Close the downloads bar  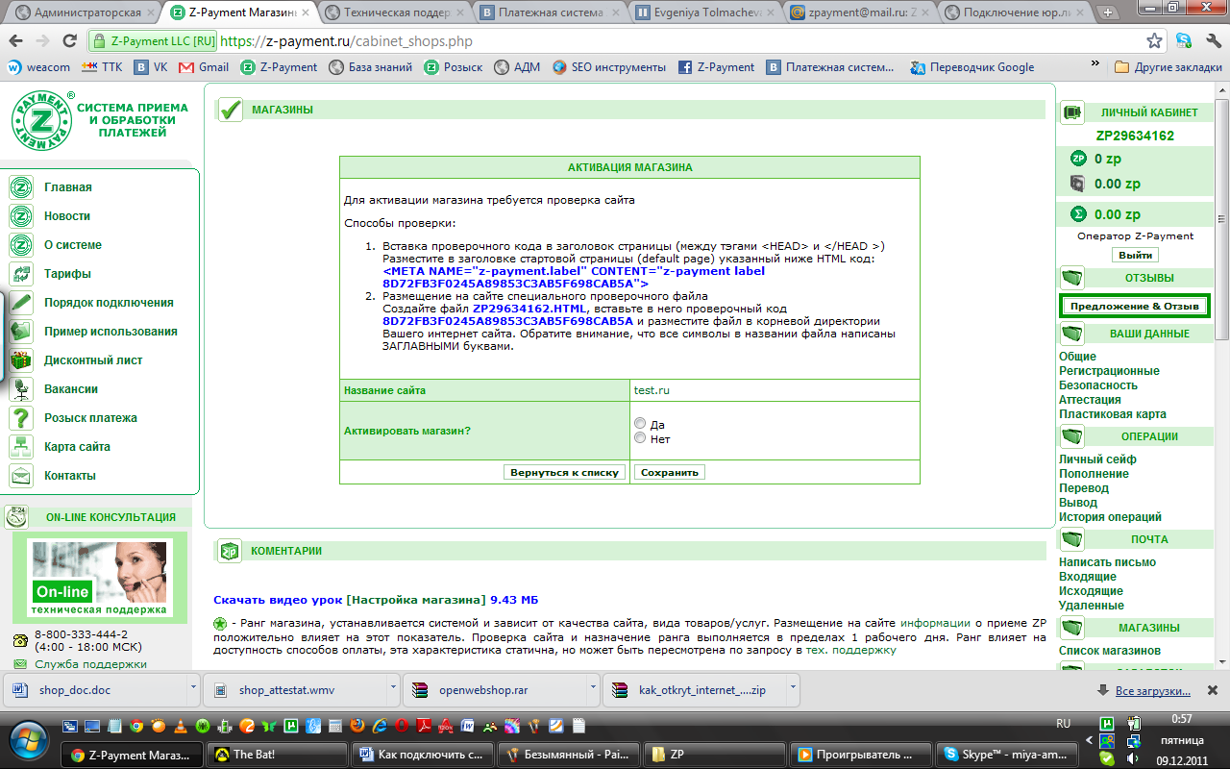[x=1213, y=690]
